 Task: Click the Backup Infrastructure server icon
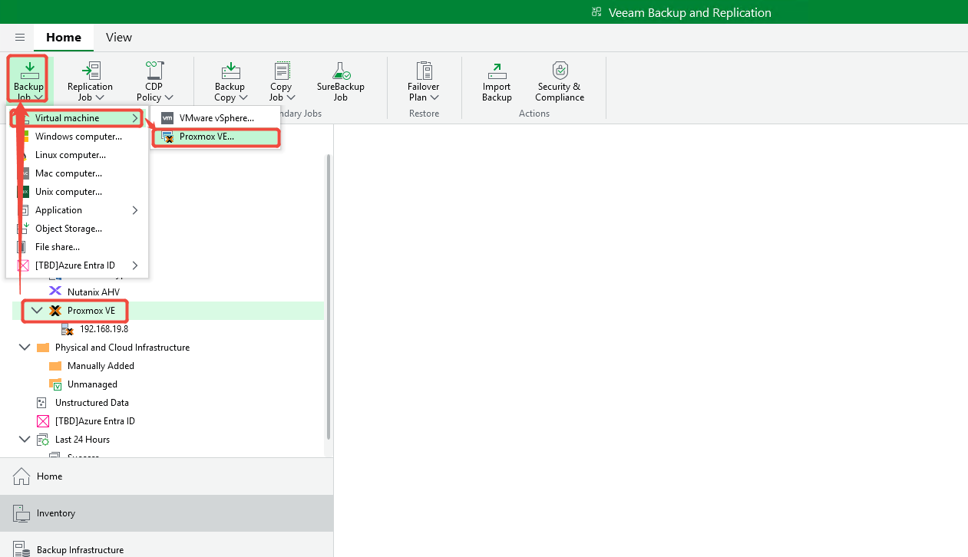tap(21, 549)
